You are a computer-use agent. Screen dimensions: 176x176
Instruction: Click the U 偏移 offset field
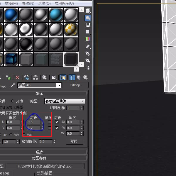[13, 122]
